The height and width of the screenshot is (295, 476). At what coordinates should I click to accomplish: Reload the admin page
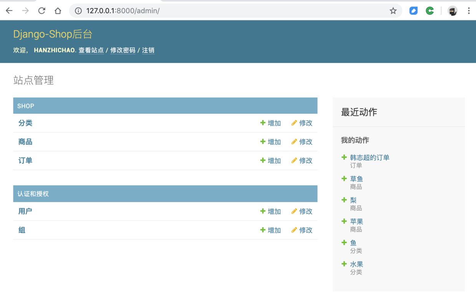tap(41, 11)
